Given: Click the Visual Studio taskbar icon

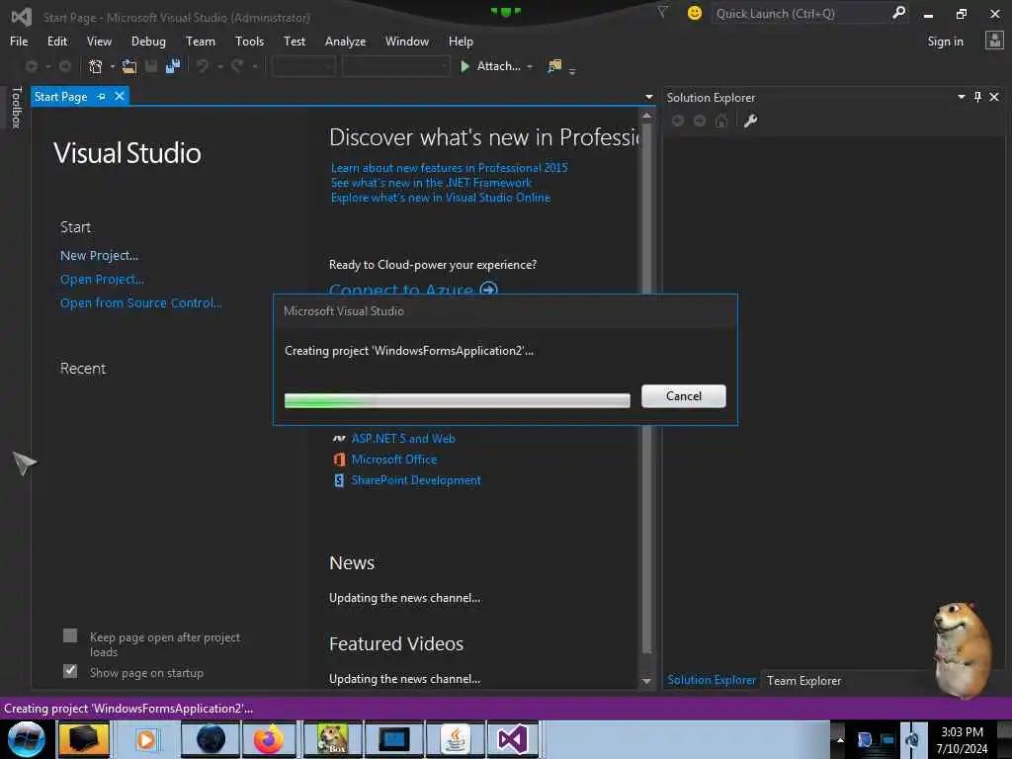Looking at the screenshot, I should (513, 739).
